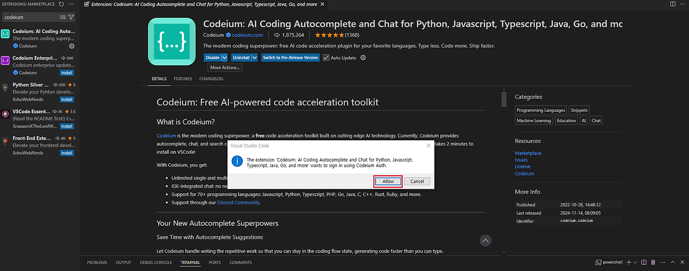Close the bottom terminal panel

683,262
